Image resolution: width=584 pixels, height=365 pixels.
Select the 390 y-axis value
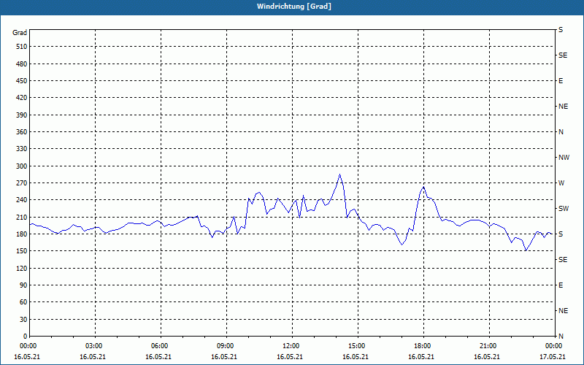(22, 115)
